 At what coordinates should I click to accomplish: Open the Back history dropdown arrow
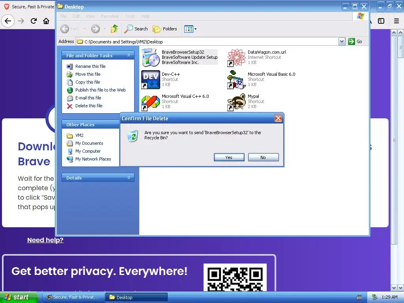coord(84,29)
